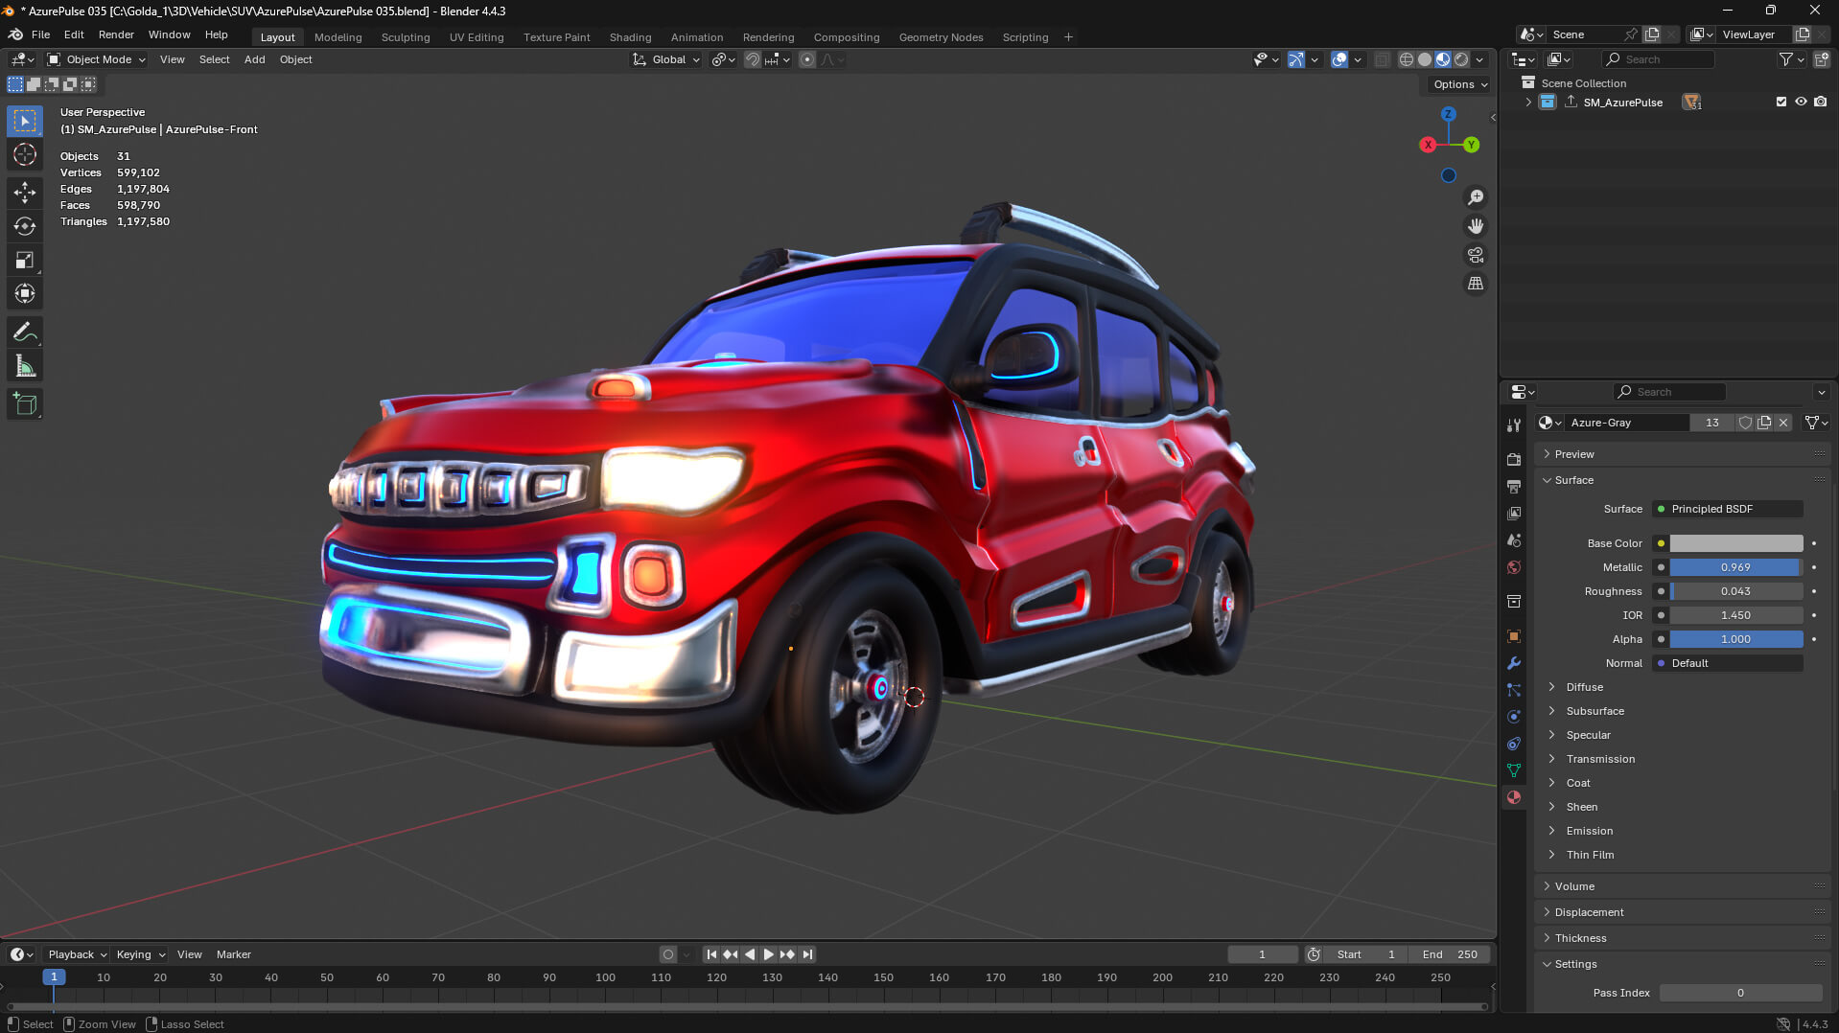Screen dimensions: 1839x1033
Task: Open the Base Color swatch
Action: (1735, 543)
